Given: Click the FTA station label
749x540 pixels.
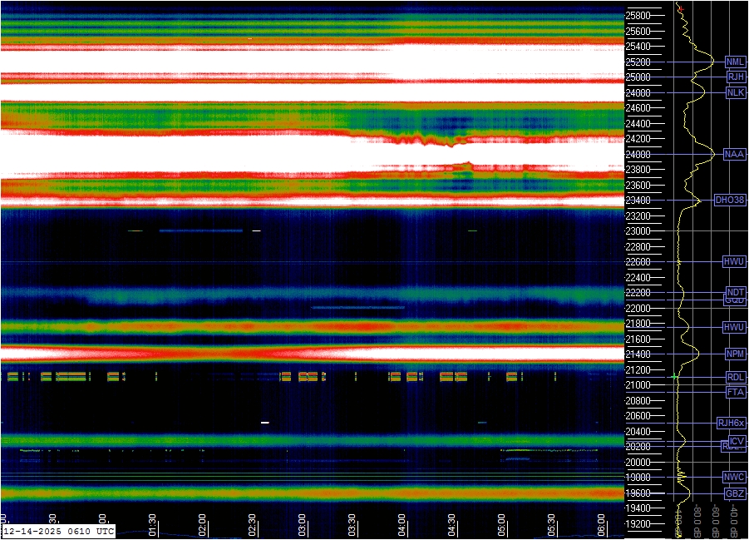Looking at the screenshot, I should [736, 392].
